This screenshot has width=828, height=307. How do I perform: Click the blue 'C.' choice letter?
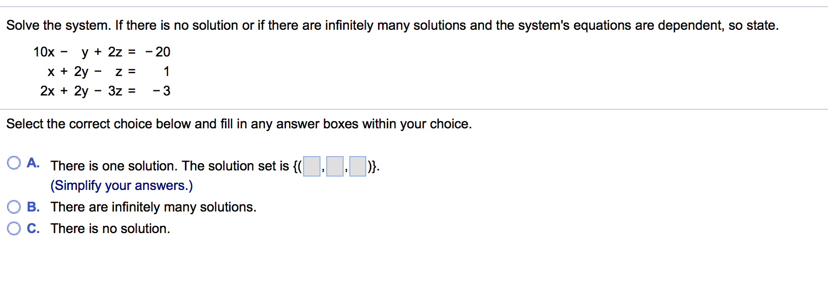33,228
